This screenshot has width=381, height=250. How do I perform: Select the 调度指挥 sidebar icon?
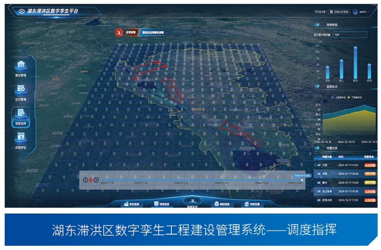coord(21,114)
